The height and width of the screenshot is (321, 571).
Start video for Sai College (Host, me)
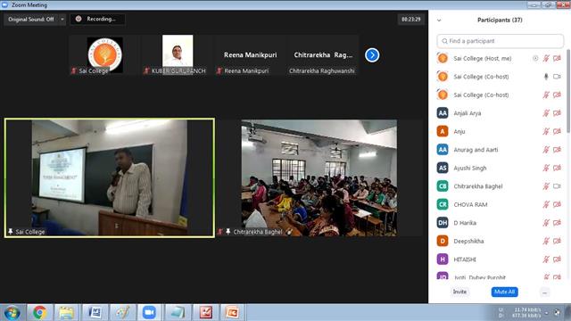[557, 59]
